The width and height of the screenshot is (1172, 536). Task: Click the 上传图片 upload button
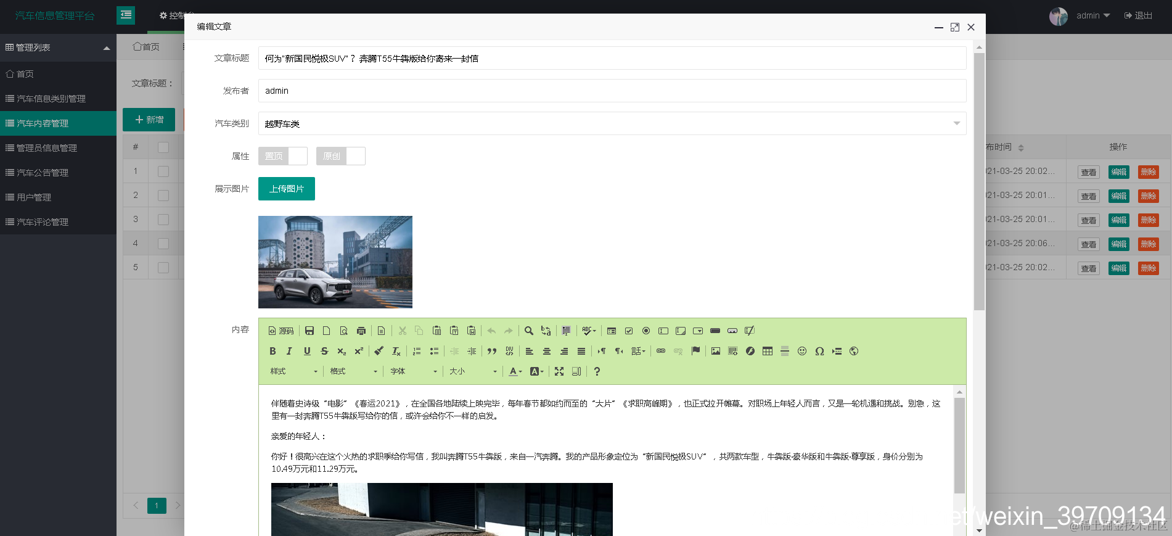[287, 189]
